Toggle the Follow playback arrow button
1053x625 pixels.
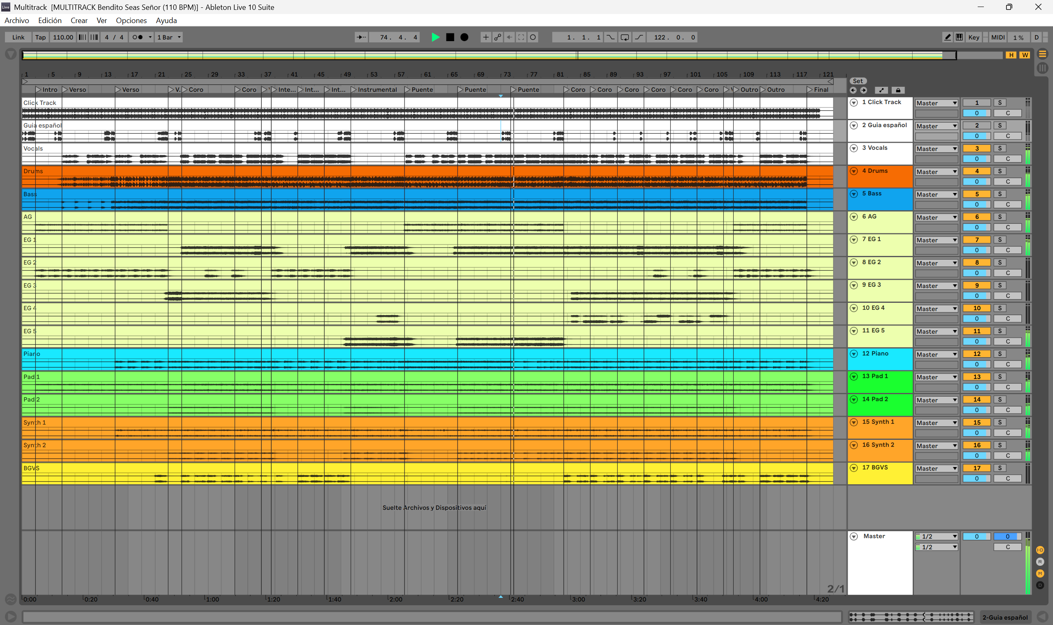(x=361, y=37)
